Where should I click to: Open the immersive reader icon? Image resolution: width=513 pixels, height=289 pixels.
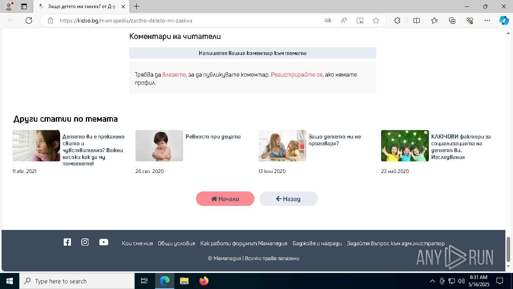click(360, 20)
